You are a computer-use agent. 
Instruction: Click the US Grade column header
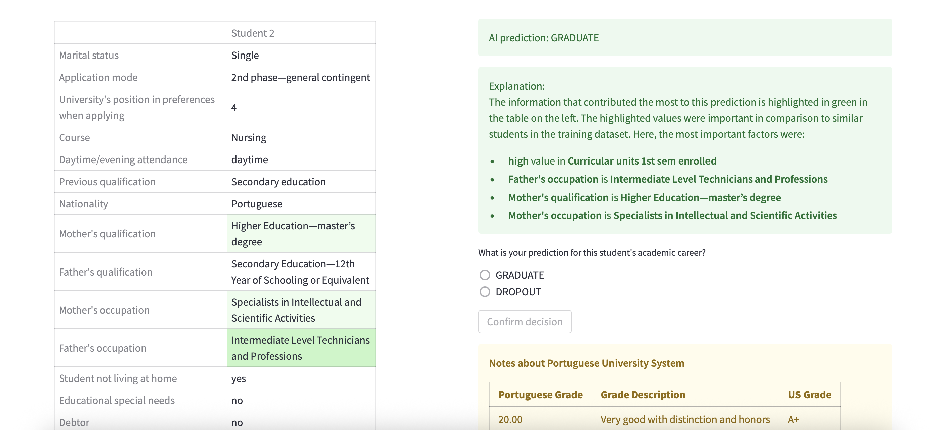pos(809,395)
